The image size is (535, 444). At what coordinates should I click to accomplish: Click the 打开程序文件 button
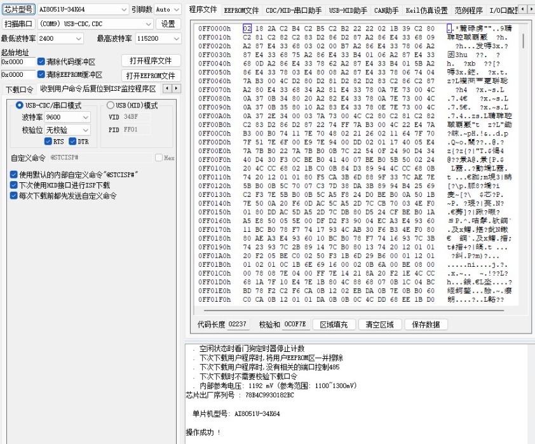[151, 61]
